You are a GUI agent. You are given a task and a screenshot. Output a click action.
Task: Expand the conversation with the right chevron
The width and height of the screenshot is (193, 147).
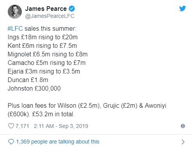183,142
